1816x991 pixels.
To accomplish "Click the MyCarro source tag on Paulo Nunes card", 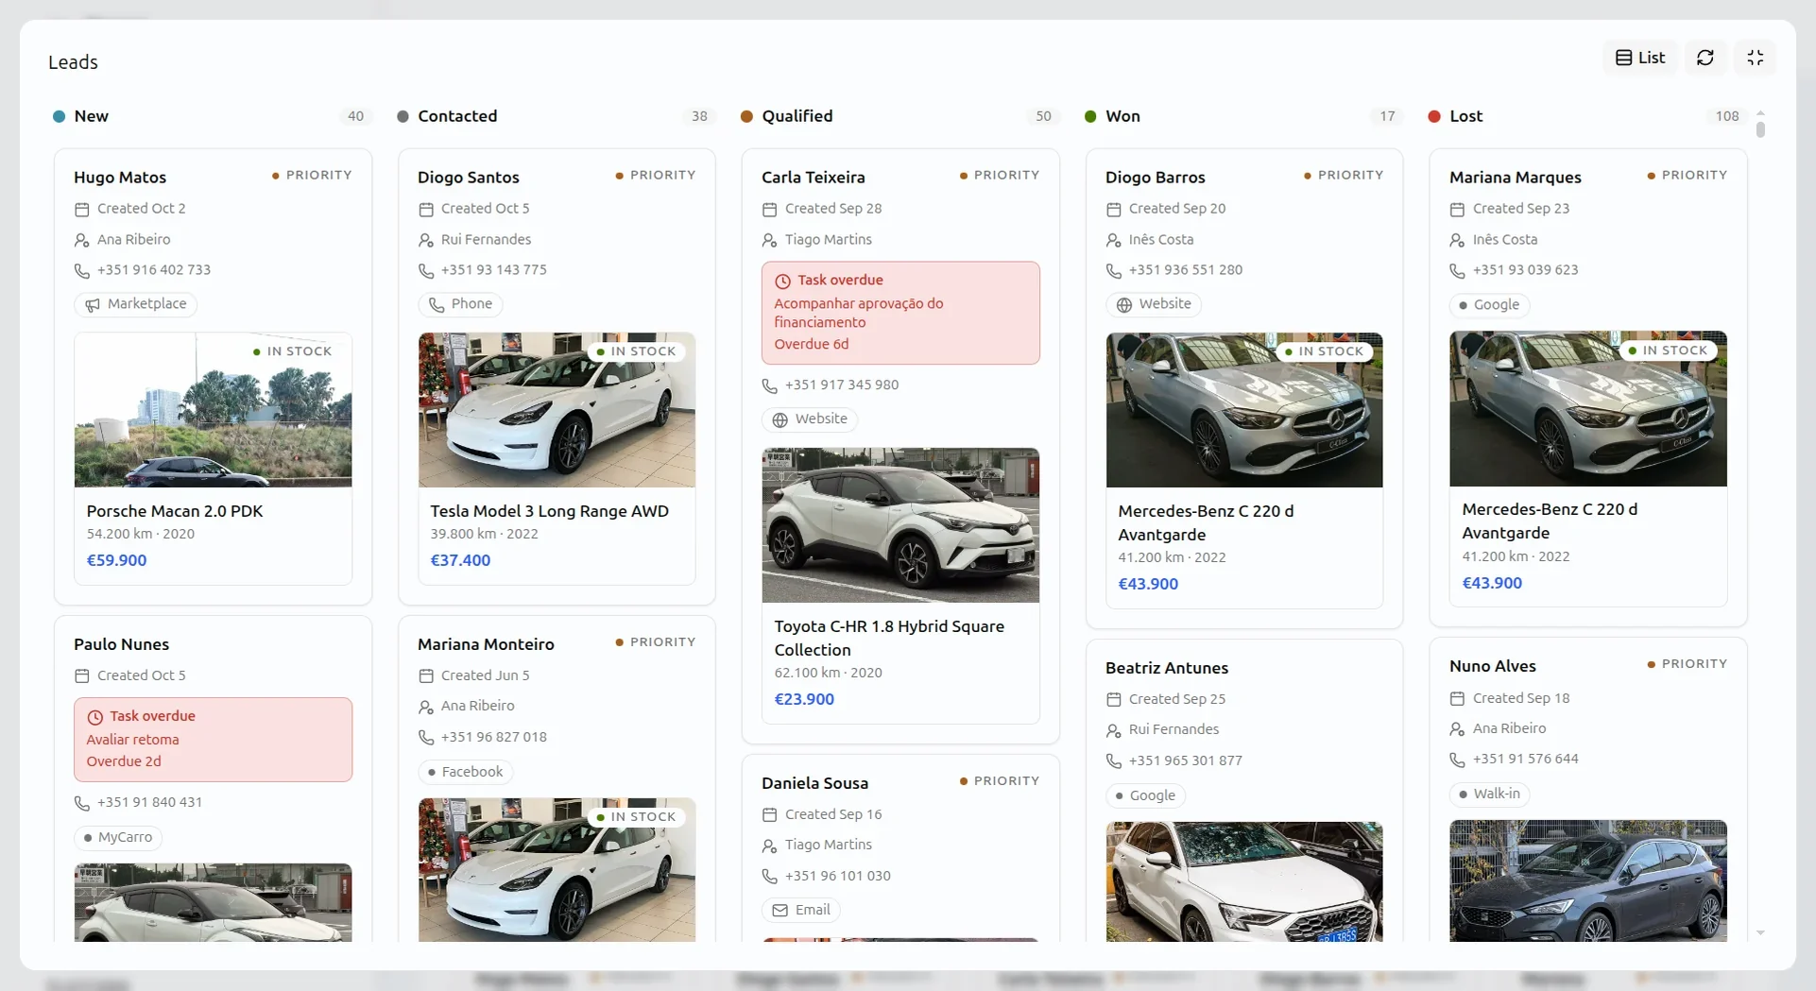I will click(x=118, y=838).
